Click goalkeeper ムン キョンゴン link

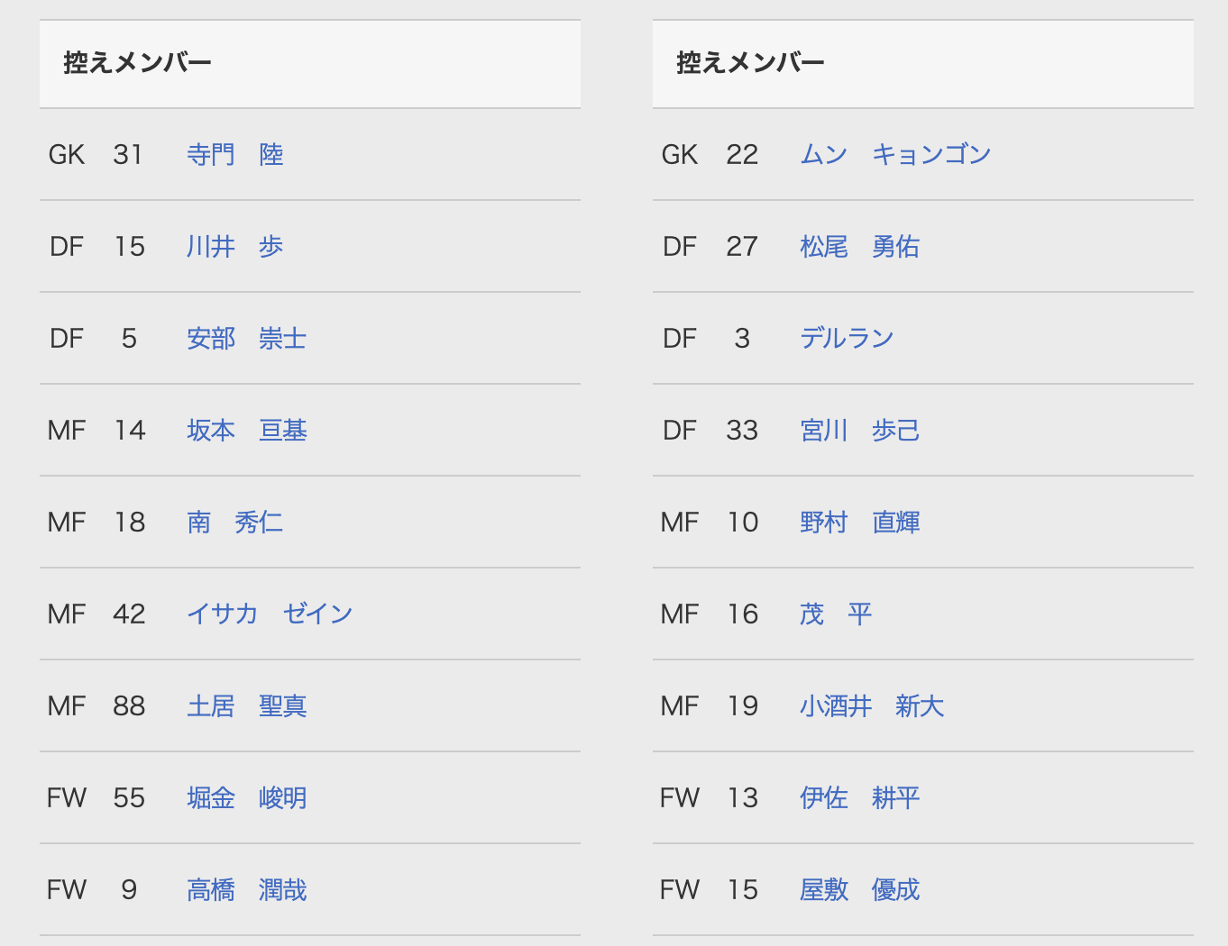895,155
